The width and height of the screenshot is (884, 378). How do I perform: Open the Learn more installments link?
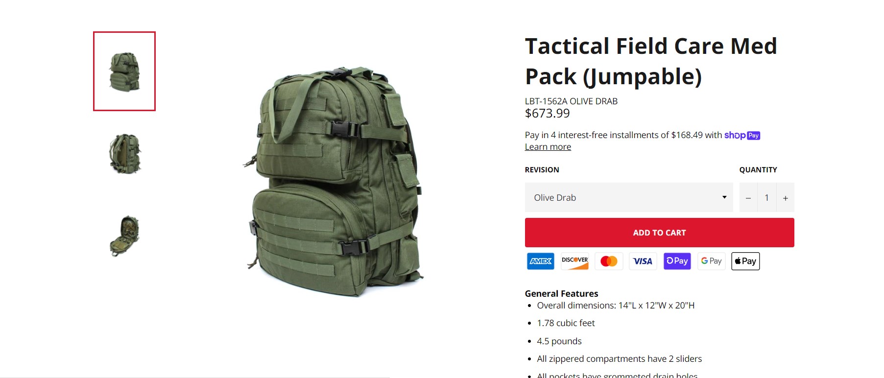(x=548, y=147)
